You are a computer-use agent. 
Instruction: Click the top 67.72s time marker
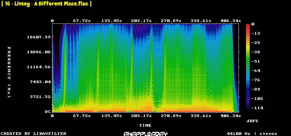[82, 21]
